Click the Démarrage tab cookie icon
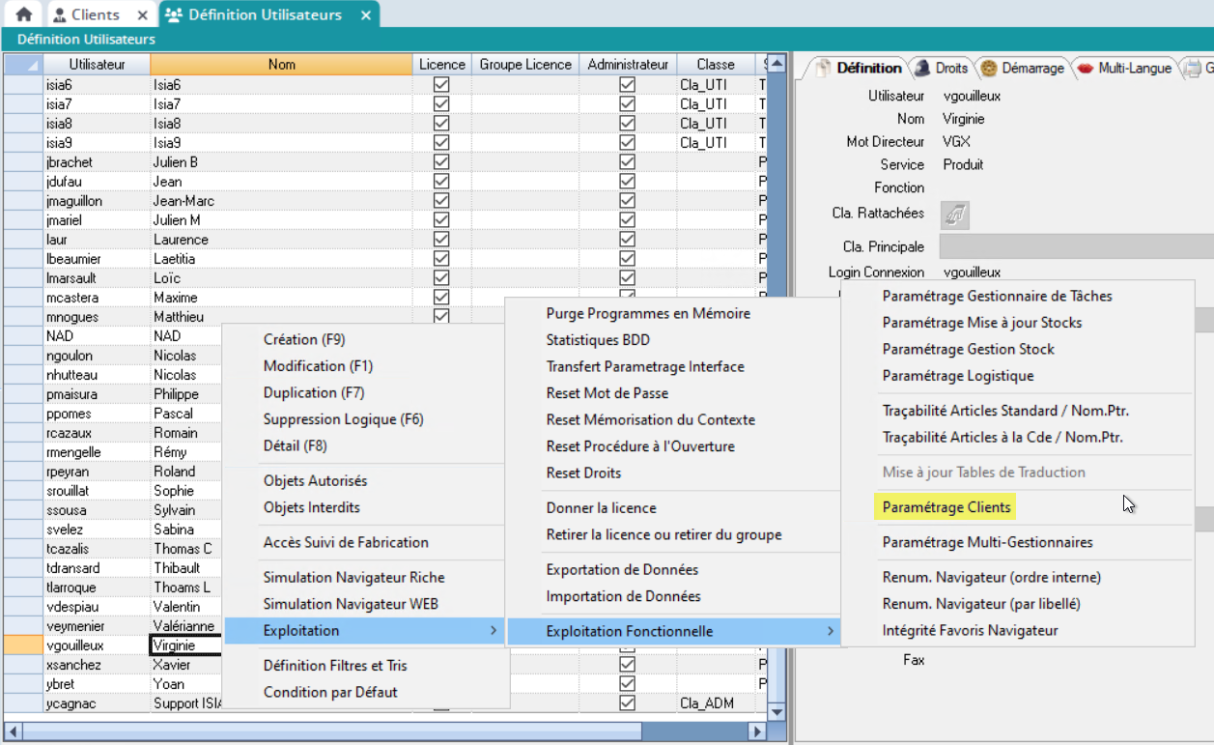The height and width of the screenshot is (745, 1214). (989, 68)
